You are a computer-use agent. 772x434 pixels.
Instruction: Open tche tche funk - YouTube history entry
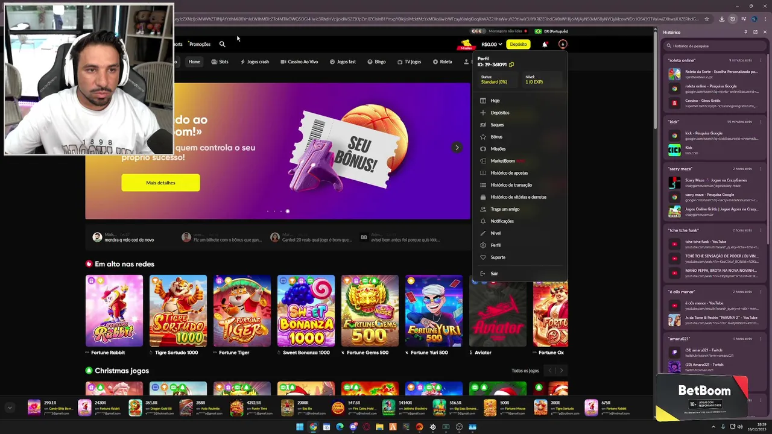[714, 244]
